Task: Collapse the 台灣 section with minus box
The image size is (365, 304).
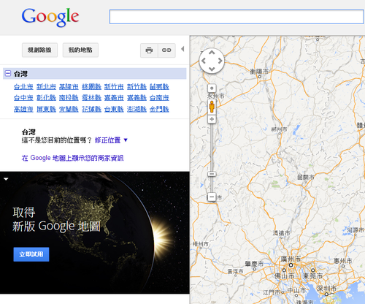Action: [x=8, y=73]
